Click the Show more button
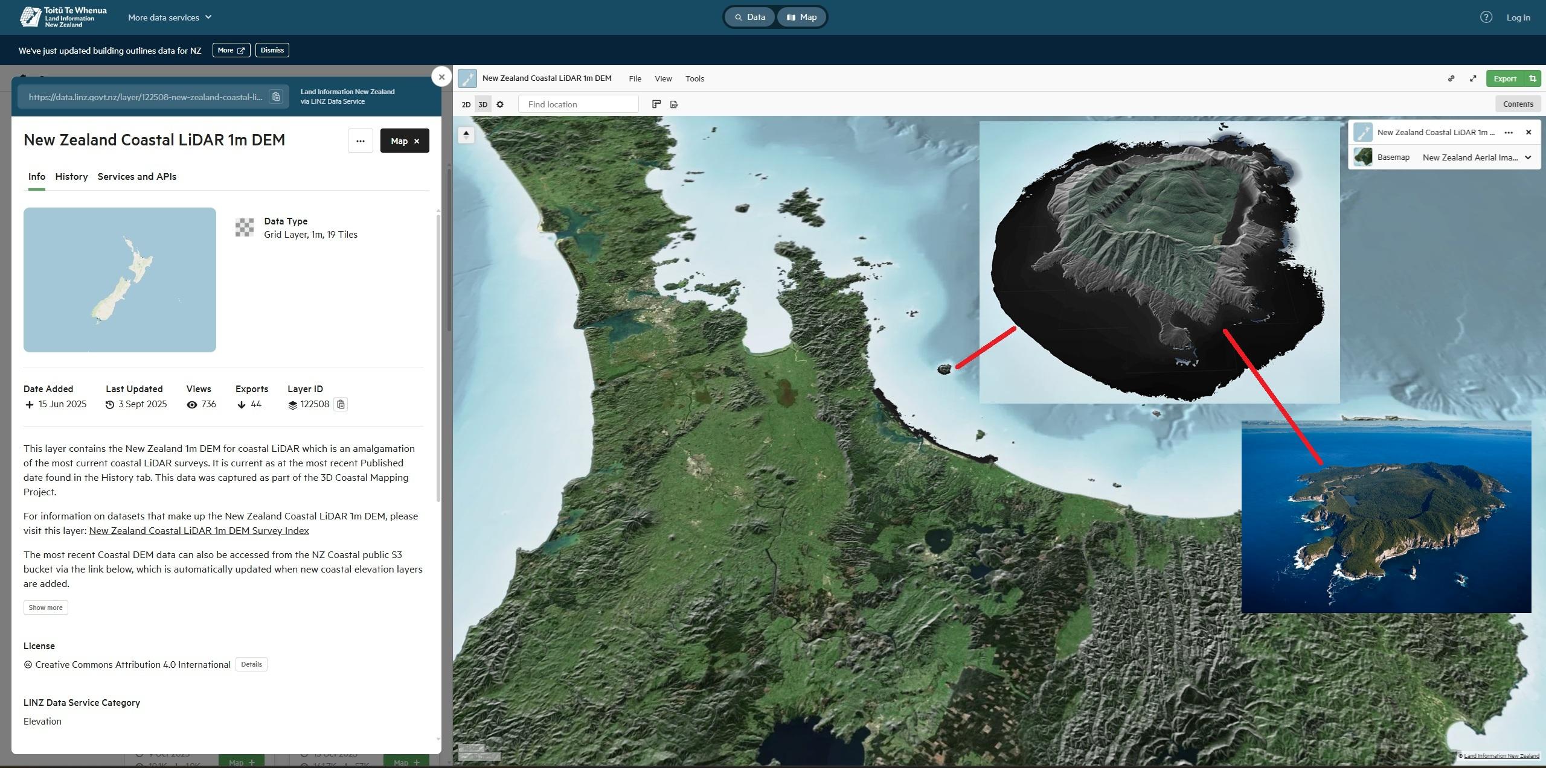 45,608
